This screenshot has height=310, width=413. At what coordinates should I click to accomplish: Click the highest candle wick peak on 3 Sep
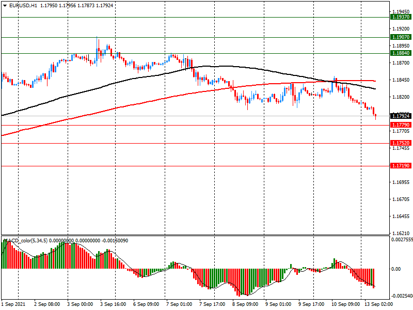coord(97,37)
